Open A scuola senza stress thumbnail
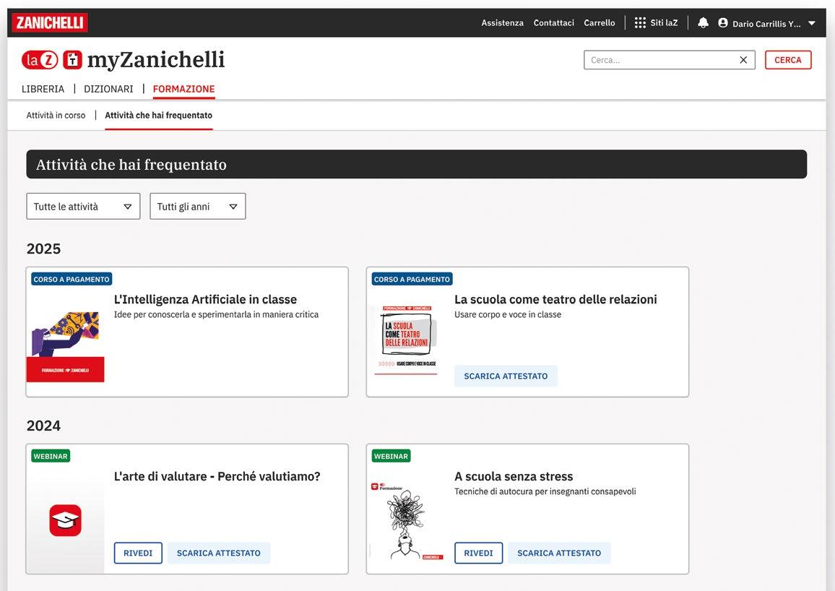Viewport: 835px width, 591px height. tap(406, 521)
